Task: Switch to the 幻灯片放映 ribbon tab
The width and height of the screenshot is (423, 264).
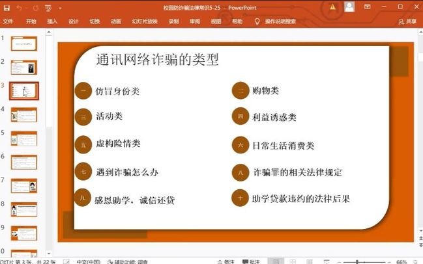Action: coord(145,21)
